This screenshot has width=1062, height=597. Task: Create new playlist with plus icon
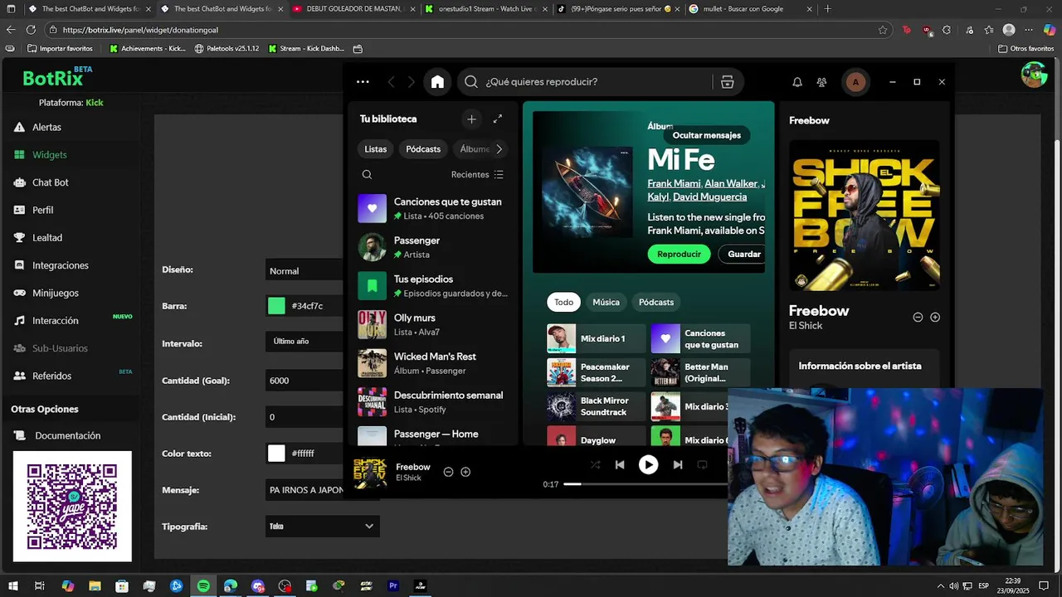pyautogui.click(x=471, y=119)
